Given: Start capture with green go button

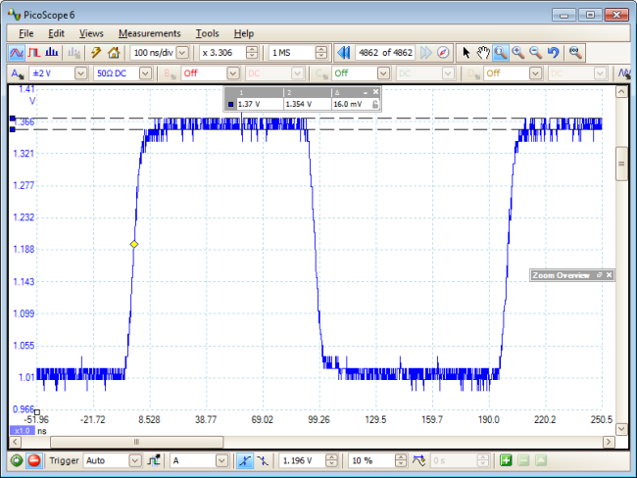Looking at the screenshot, I should [x=17, y=460].
